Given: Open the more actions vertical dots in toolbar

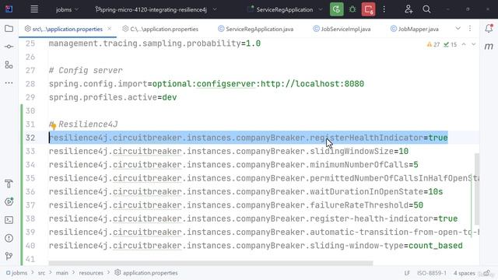Looking at the screenshot, I should point(384,9).
